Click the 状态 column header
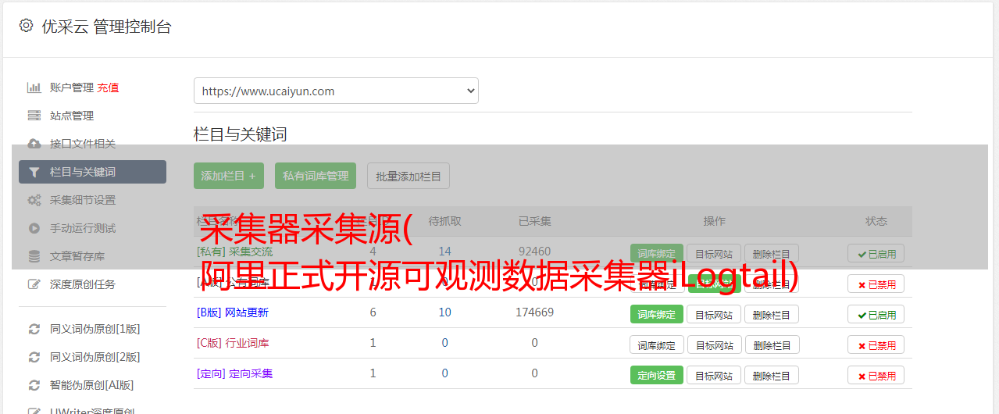This screenshot has width=999, height=414. 876,221
